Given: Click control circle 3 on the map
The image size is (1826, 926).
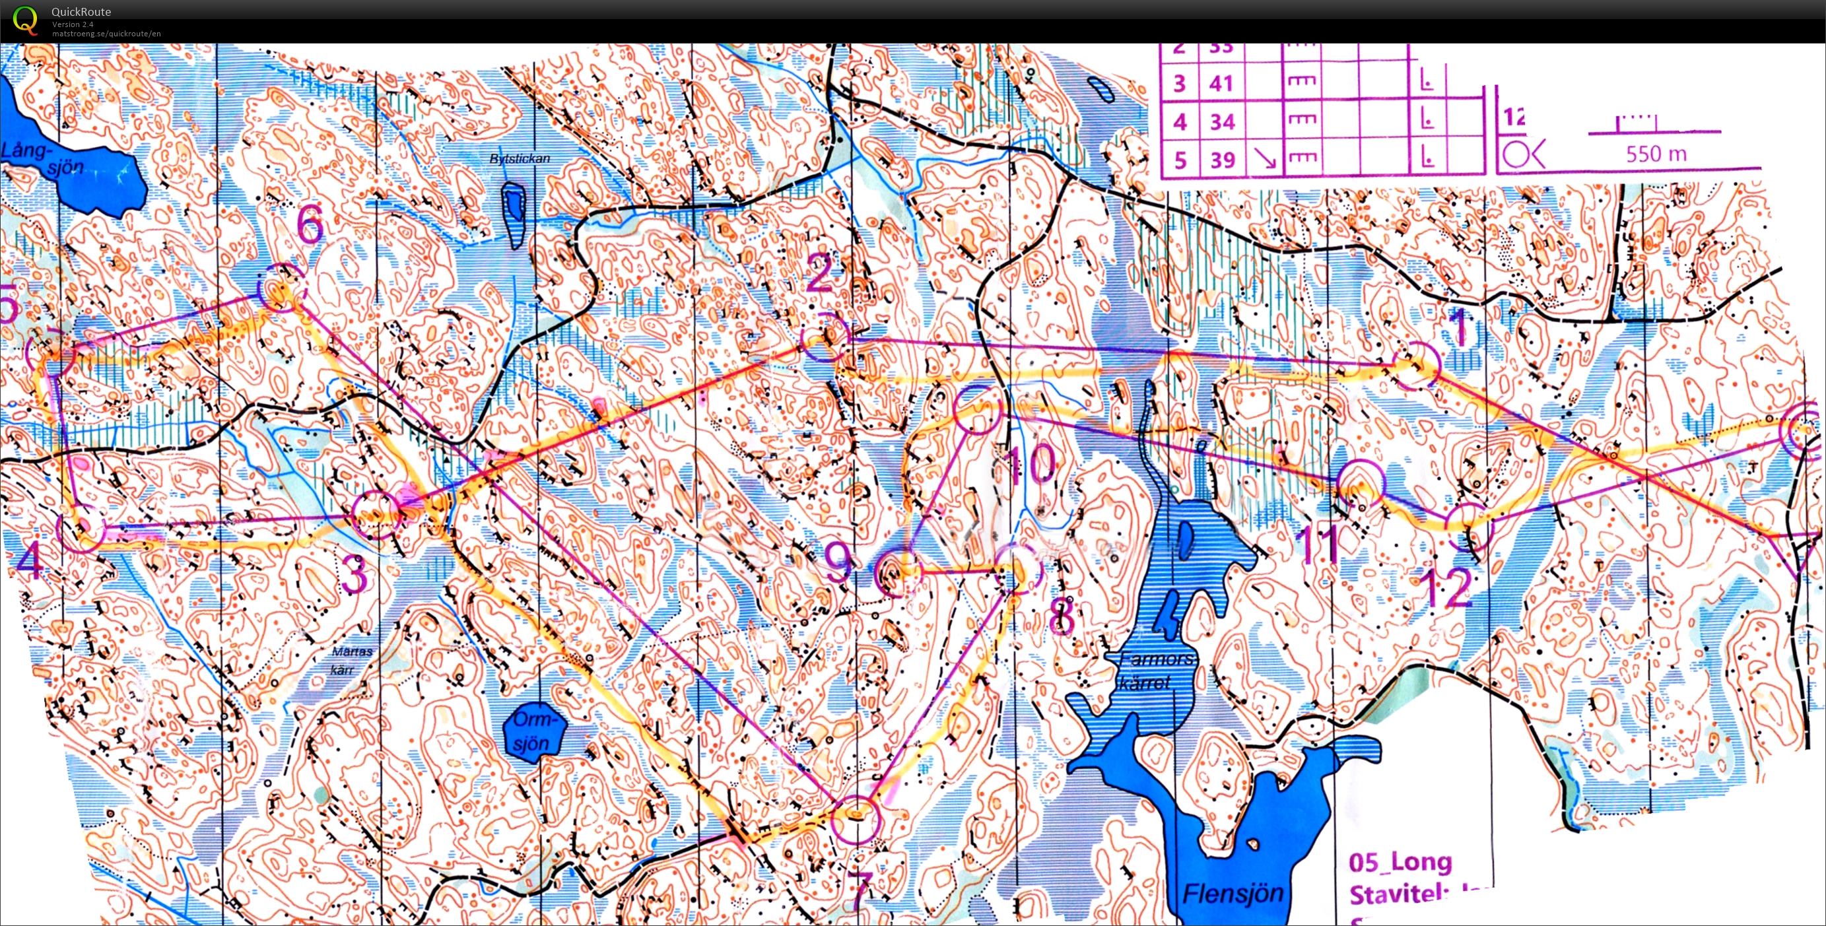Looking at the screenshot, I should point(376,515).
